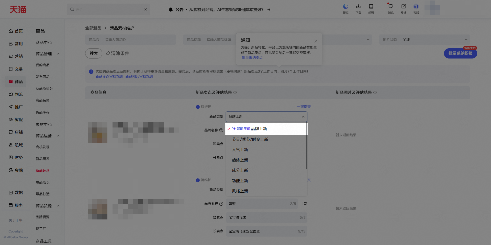
Task: Edit the 长卖点 field 宝宝防飞沫安全面罩
Action: (266, 231)
